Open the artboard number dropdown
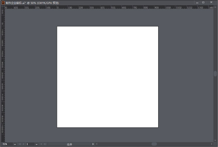218x147 pixels. [36, 144]
